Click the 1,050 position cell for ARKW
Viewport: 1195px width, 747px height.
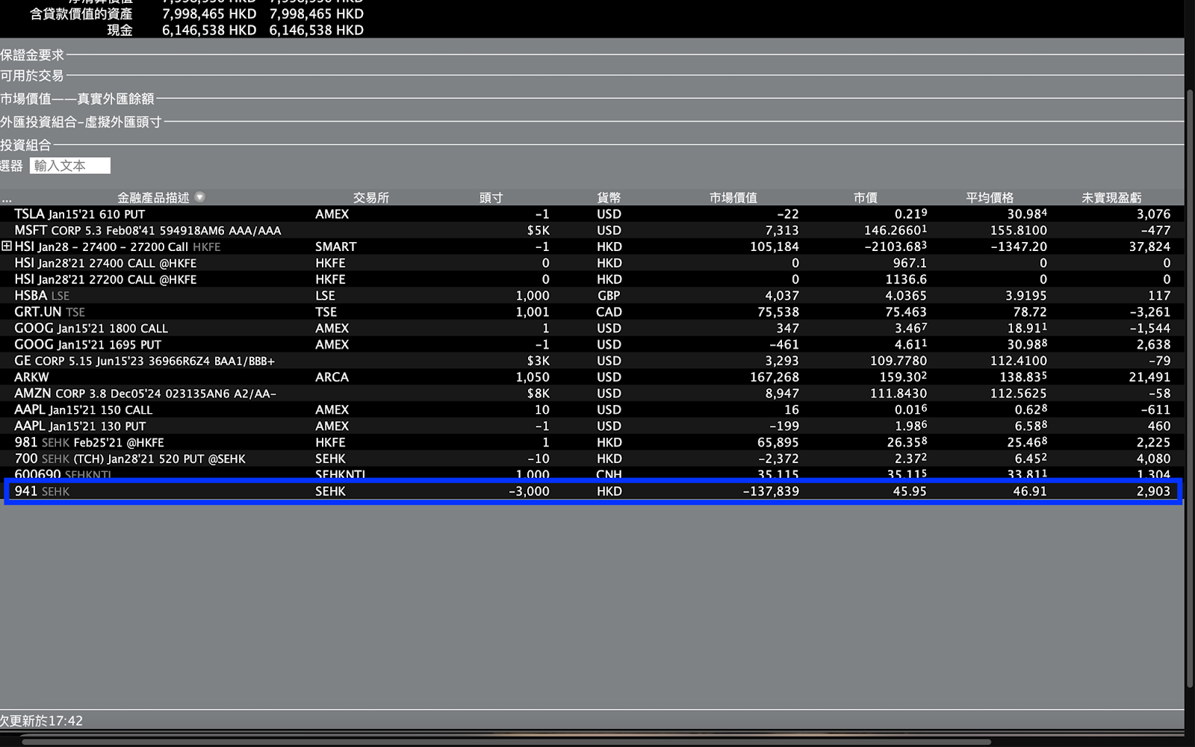(533, 377)
